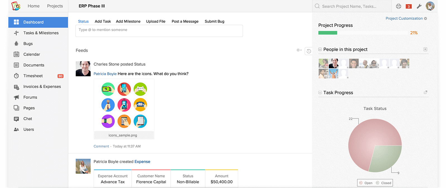The image size is (446, 188).
Task: Click the Project Customization link
Action: pos(404,19)
